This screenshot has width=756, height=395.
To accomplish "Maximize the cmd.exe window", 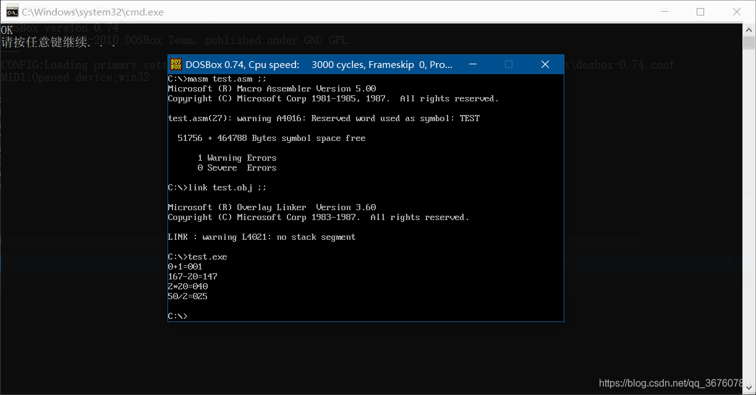I will (x=700, y=12).
